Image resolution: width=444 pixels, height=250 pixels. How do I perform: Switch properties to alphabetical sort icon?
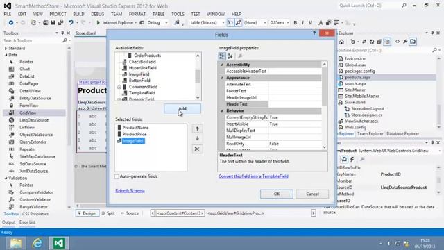tap(230, 56)
